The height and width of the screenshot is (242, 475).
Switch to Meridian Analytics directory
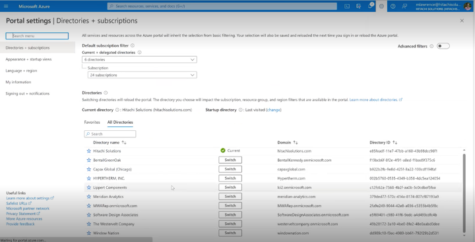230,197
